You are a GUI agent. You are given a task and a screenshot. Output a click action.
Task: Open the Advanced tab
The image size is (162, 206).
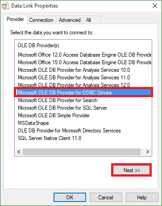pos(70,20)
